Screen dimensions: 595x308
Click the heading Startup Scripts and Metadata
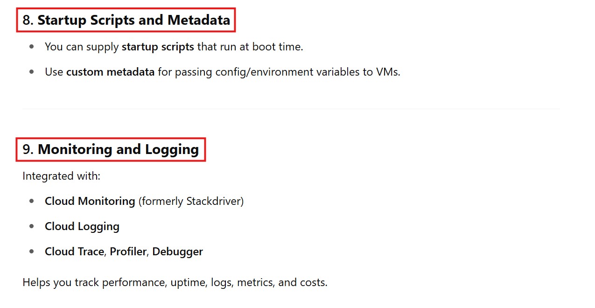133,20
